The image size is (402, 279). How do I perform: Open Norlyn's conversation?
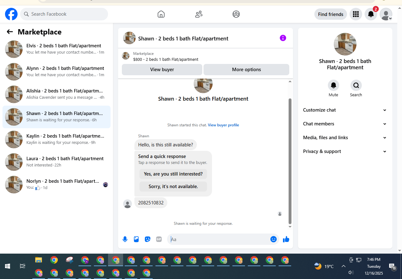57,185
